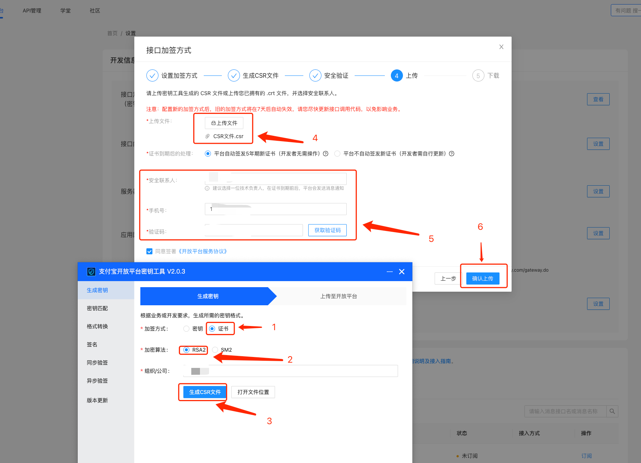Choose RSA2 encryption algorithm
Screen dimensions: 641x463
[186, 350]
